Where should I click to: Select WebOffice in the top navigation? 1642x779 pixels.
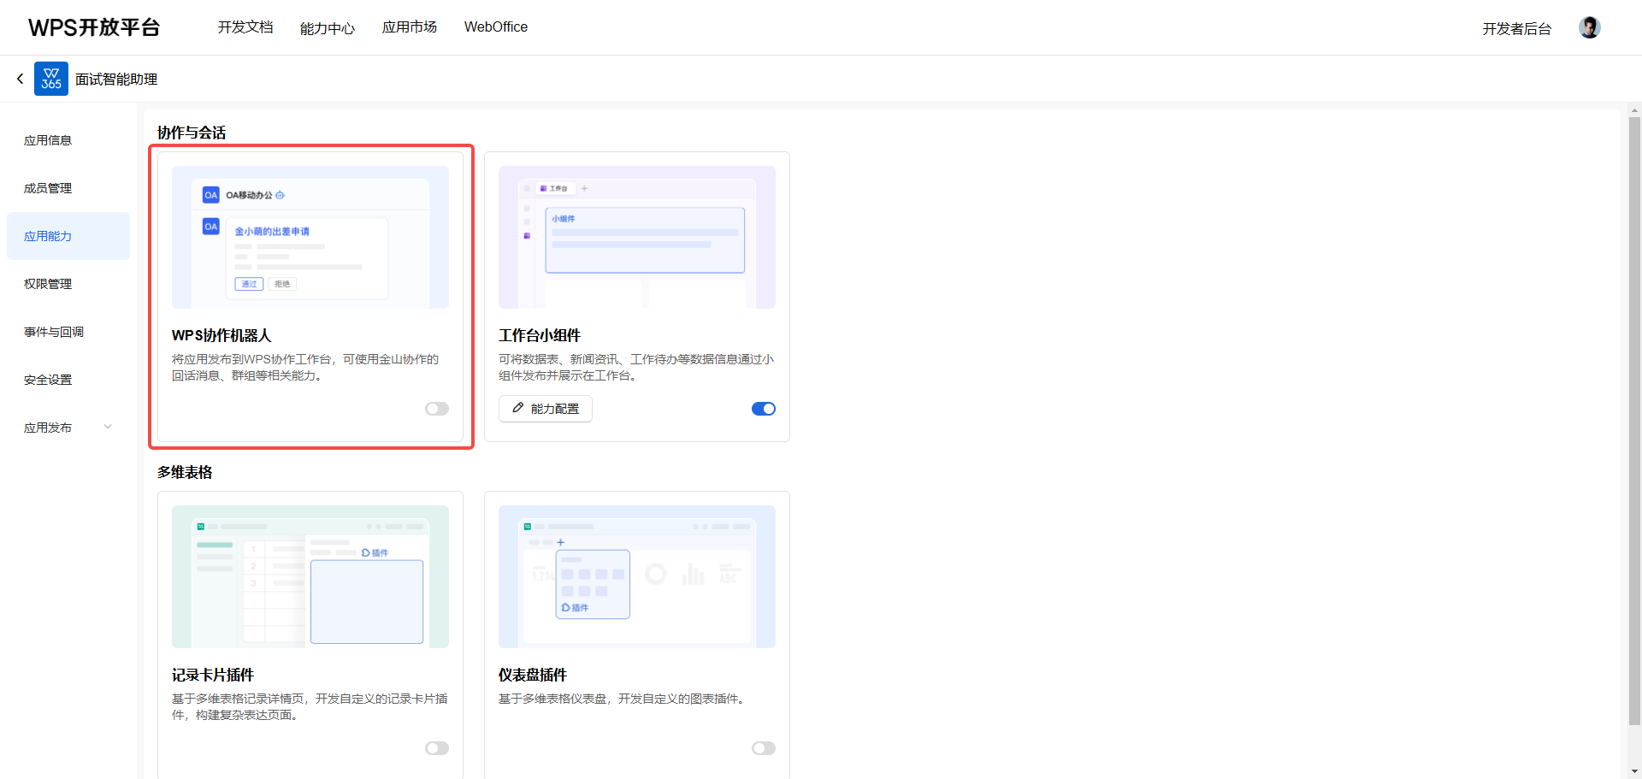coord(496,27)
